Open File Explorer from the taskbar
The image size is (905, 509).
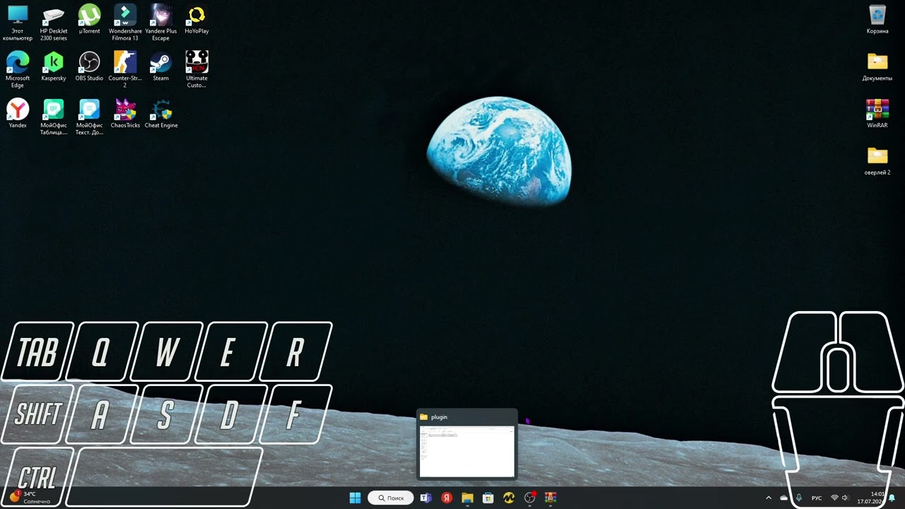click(467, 498)
